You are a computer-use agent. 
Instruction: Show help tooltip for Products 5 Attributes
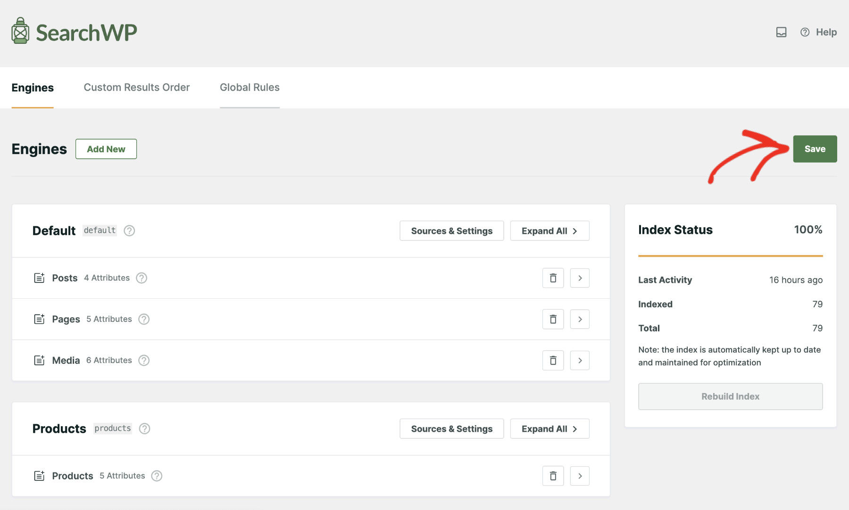(x=157, y=476)
